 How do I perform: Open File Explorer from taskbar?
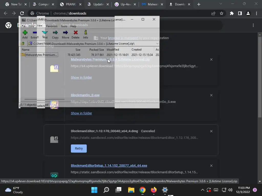131,190
